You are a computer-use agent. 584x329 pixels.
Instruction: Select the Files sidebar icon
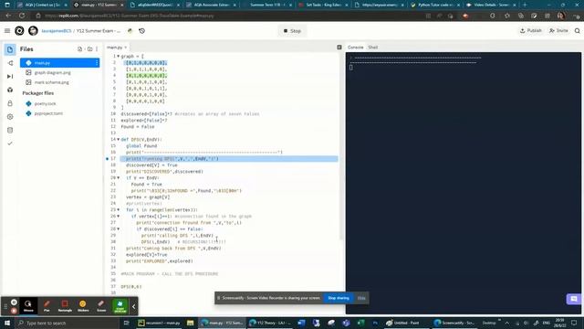click(x=10, y=49)
